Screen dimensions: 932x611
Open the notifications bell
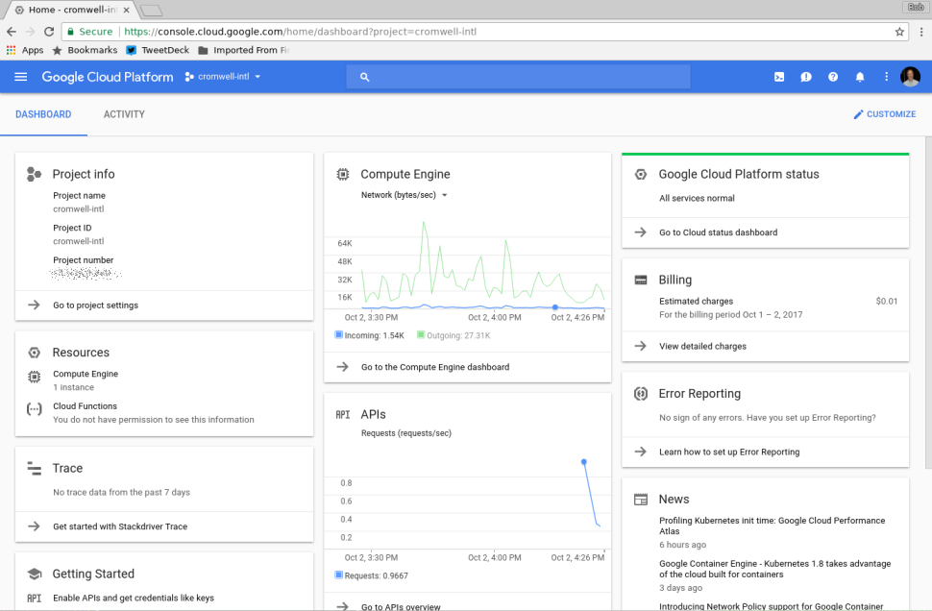coord(860,77)
